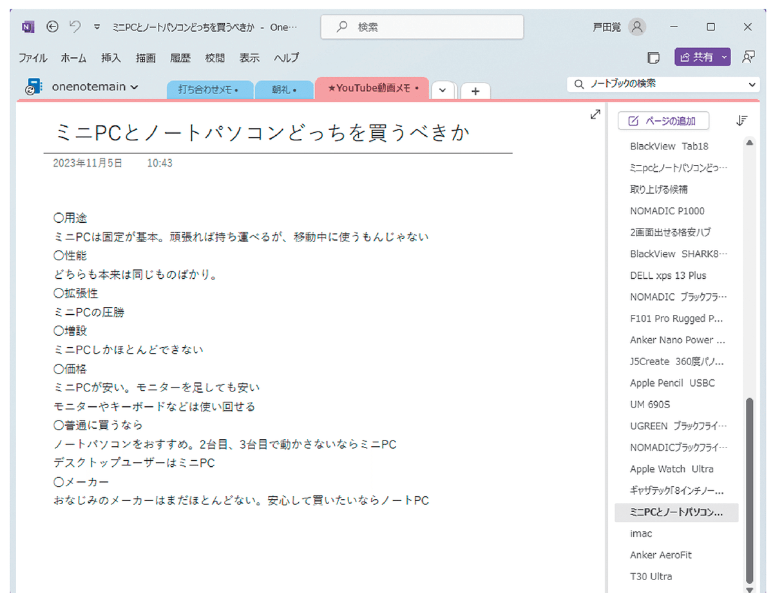Expand the onenotemain notebook dropdown

point(133,87)
